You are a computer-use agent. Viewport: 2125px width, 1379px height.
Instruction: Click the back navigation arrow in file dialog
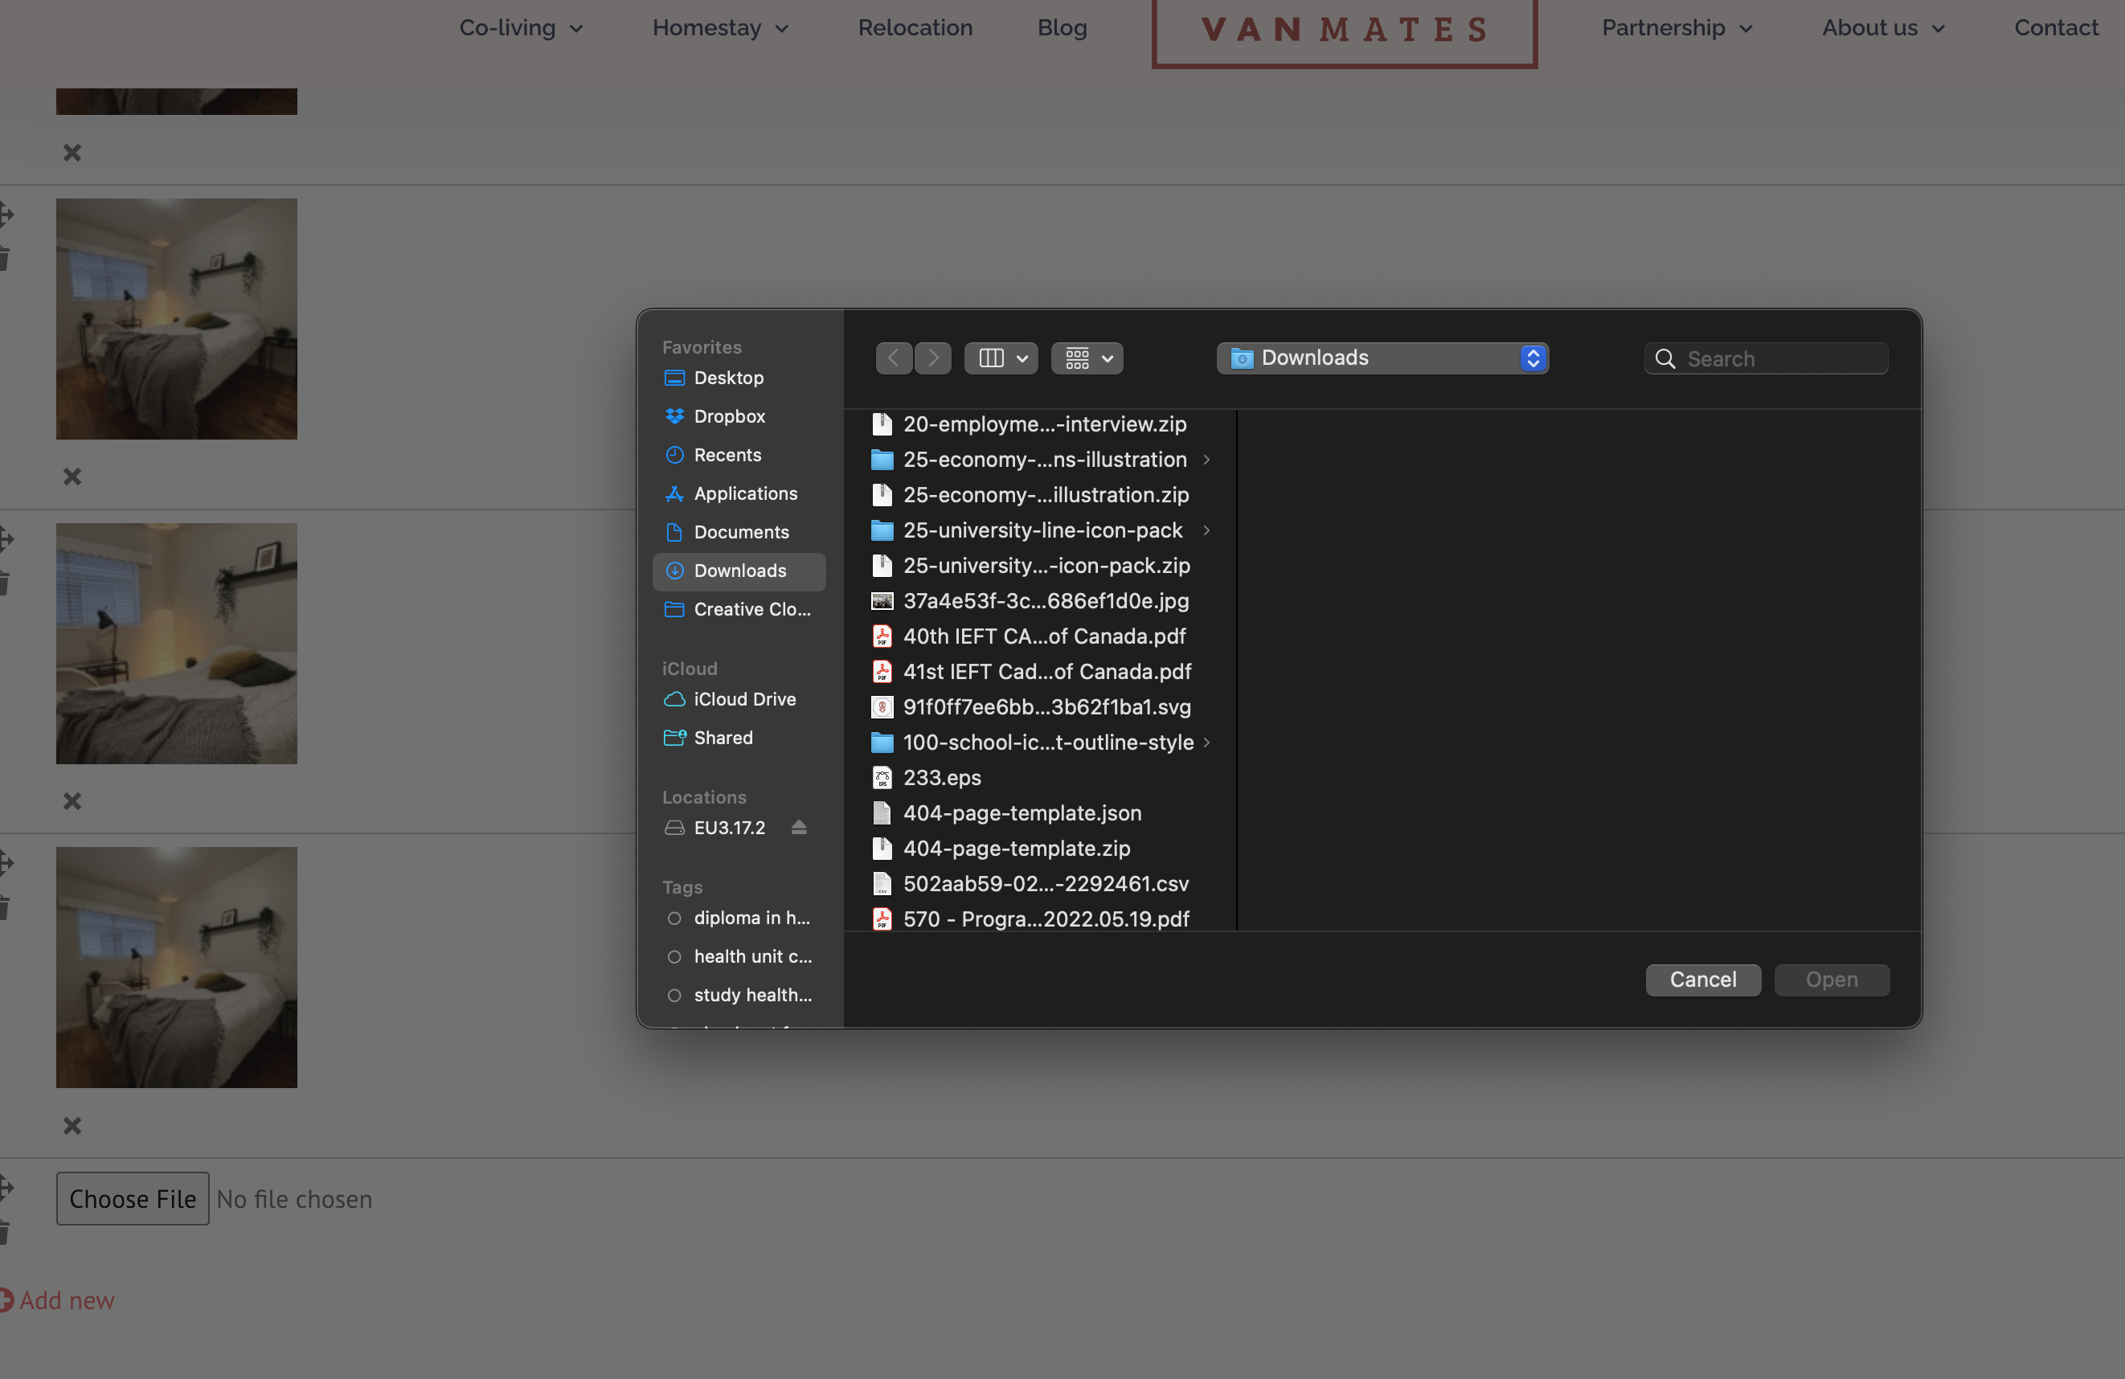click(894, 358)
